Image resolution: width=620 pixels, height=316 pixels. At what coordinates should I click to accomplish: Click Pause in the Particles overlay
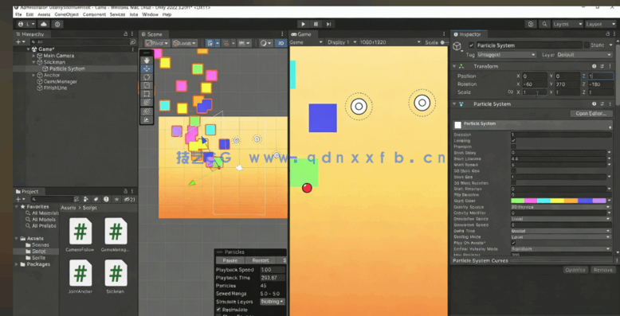pyautogui.click(x=230, y=260)
